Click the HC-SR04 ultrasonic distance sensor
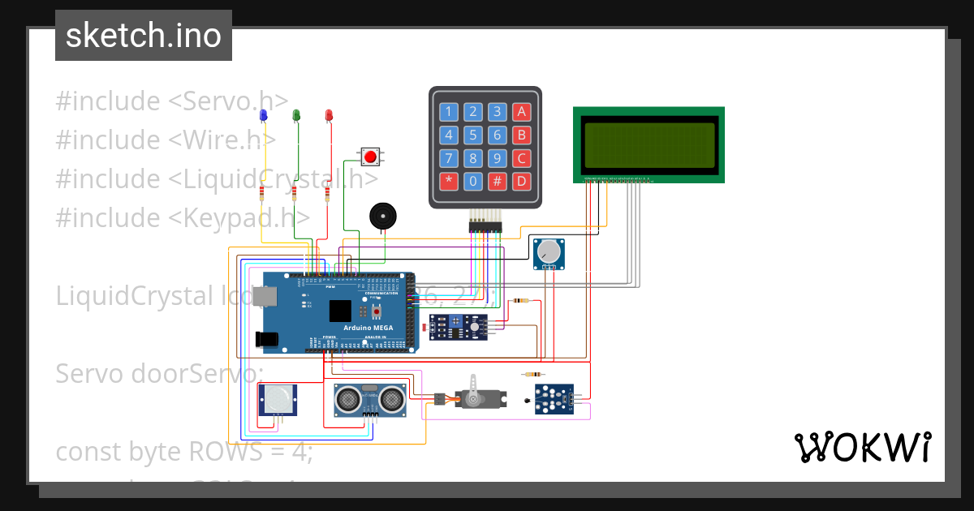974x511 pixels. coord(369,399)
